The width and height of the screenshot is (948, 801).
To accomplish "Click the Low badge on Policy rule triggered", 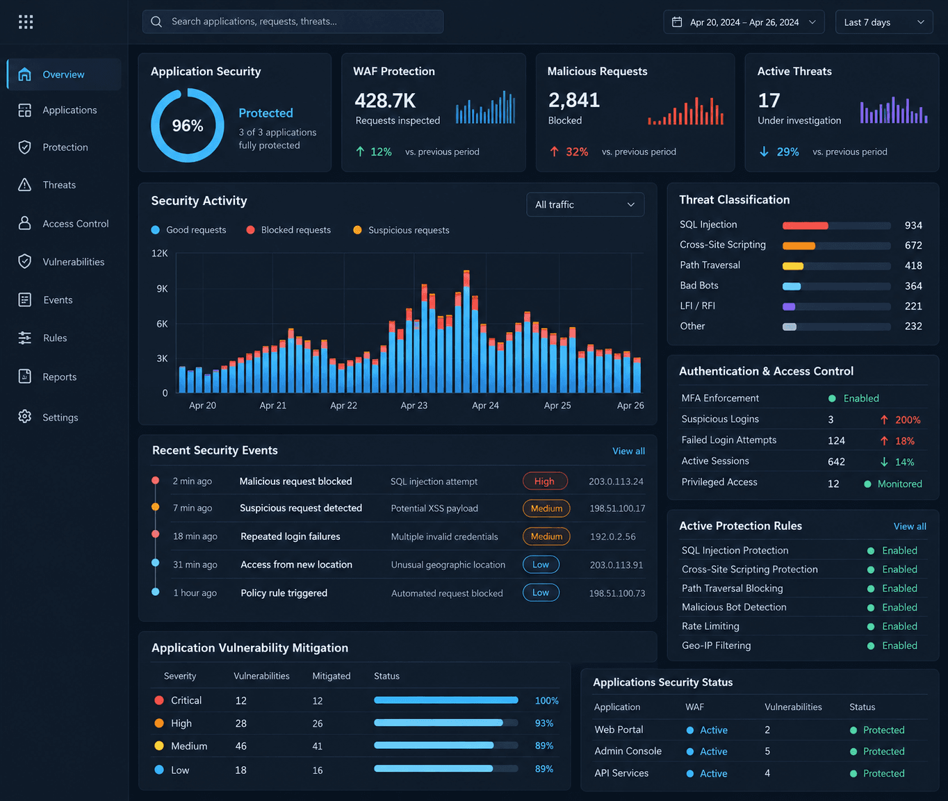I will 541,593.
